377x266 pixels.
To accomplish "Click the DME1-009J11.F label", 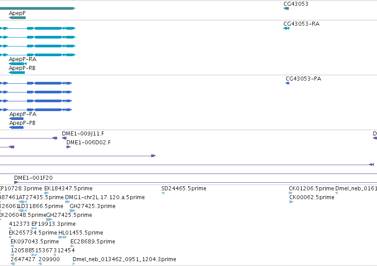I will pos(83,134).
